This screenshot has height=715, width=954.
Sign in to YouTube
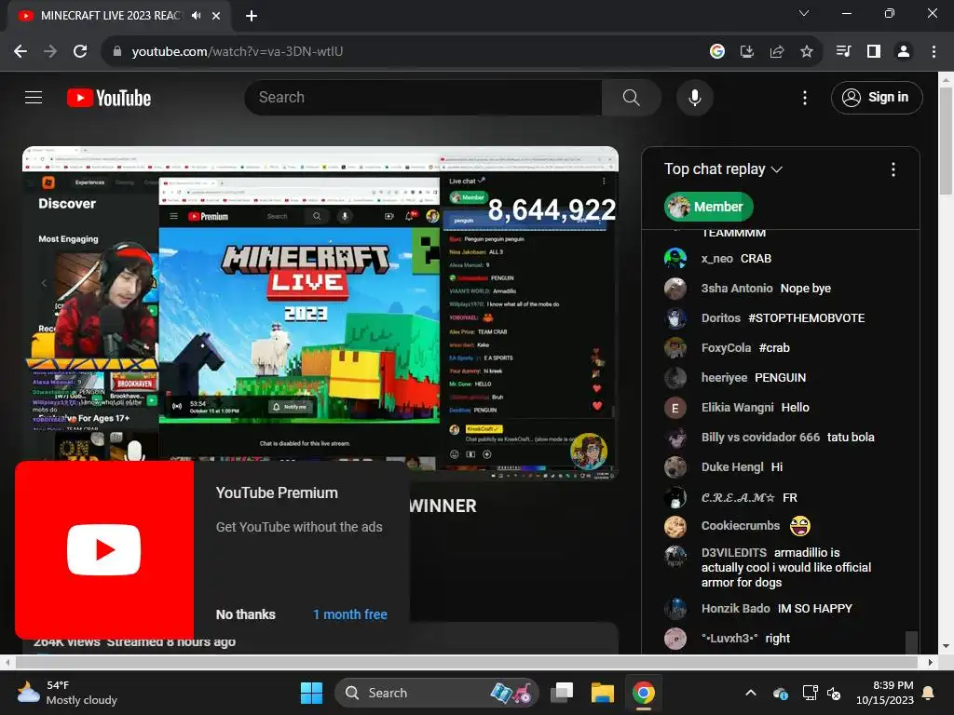pos(876,97)
